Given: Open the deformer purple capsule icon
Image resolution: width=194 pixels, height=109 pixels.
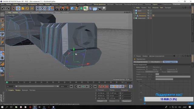Looking at the screenshot, I should tap(90, 8).
